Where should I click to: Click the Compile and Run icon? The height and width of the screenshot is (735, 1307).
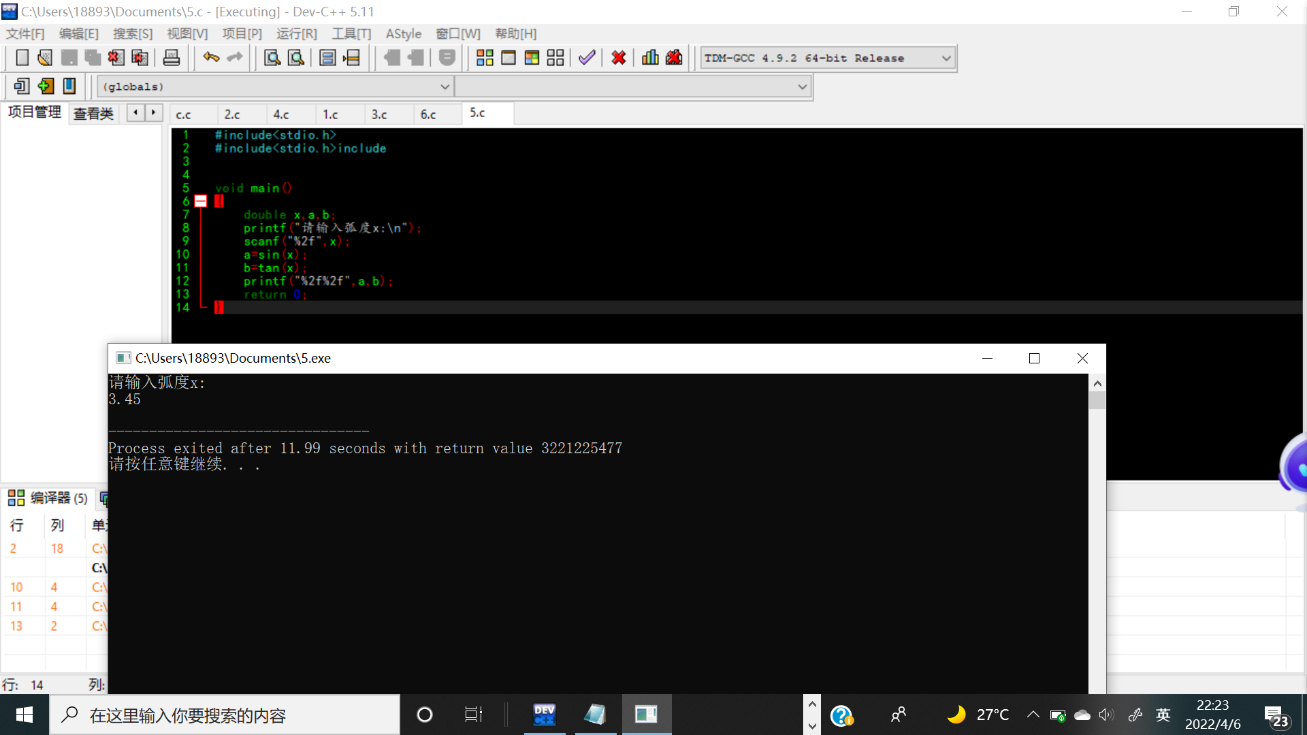coord(532,58)
